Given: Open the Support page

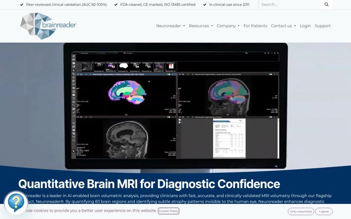Looking at the screenshot, I should [323, 26].
